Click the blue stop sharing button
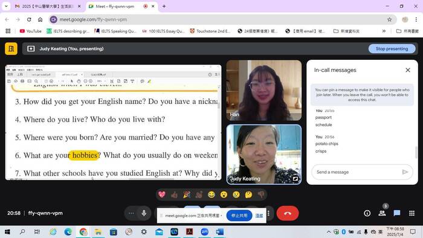423x238 pixels. pyautogui.click(x=239, y=216)
